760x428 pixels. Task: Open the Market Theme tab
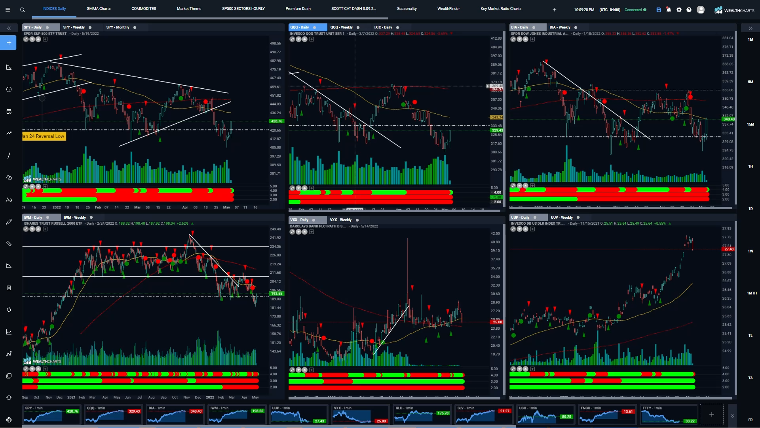point(189,9)
